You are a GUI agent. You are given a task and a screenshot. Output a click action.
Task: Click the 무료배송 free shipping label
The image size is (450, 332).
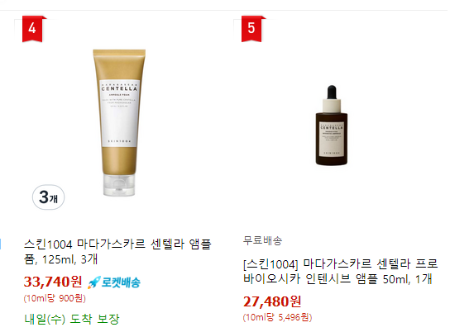pos(262,240)
